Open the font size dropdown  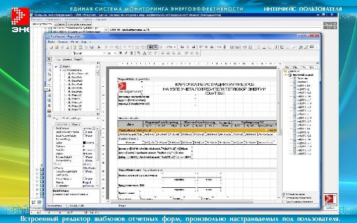pyautogui.click(x=115, y=53)
